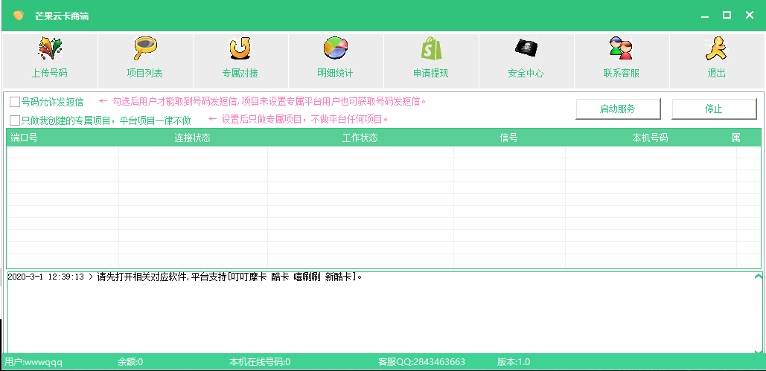The width and height of the screenshot is (766, 371).
Task: Click the log scrollbar up arrow
Action: [758, 277]
